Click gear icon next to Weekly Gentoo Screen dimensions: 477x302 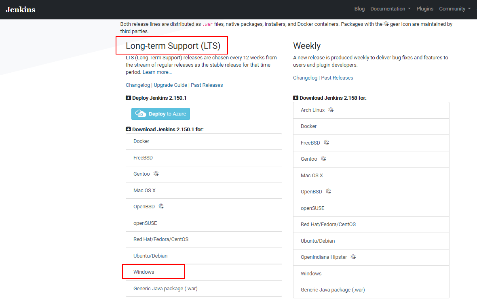[323, 159]
